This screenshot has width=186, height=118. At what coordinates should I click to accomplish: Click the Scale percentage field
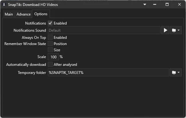53,57
